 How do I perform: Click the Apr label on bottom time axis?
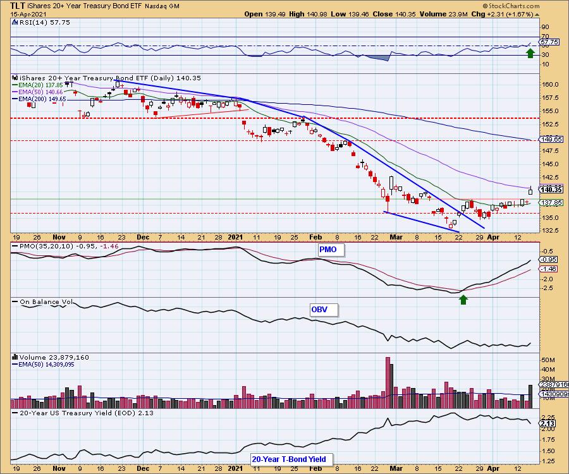tap(493, 468)
